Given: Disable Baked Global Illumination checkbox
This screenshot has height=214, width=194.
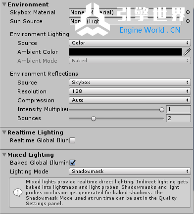Looking at the screenshot, I should [72, 163].
